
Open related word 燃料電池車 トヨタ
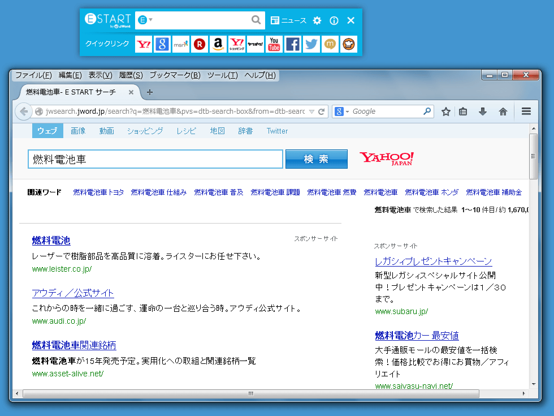[x=98, y=192]
